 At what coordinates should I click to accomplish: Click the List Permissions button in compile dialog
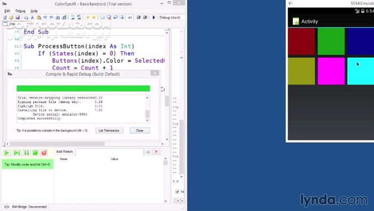[109, 131]
